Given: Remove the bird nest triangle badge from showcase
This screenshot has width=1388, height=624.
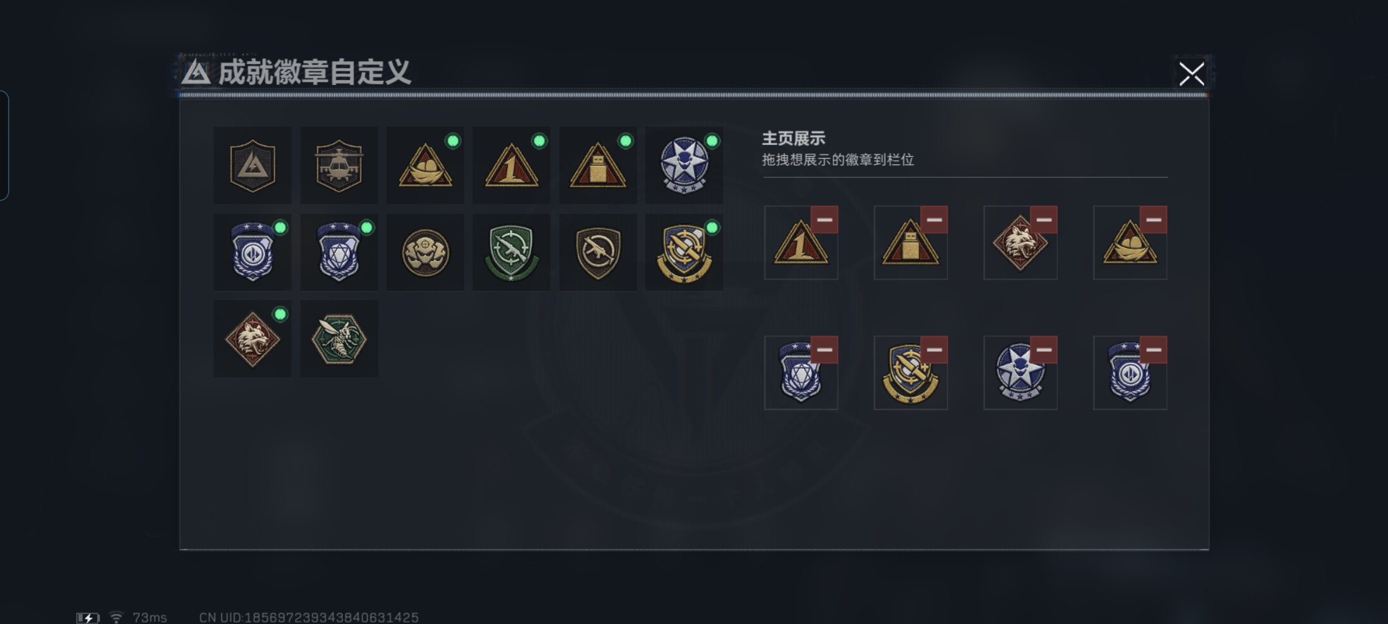Looking at the screenshot, I should [1153, 220].
